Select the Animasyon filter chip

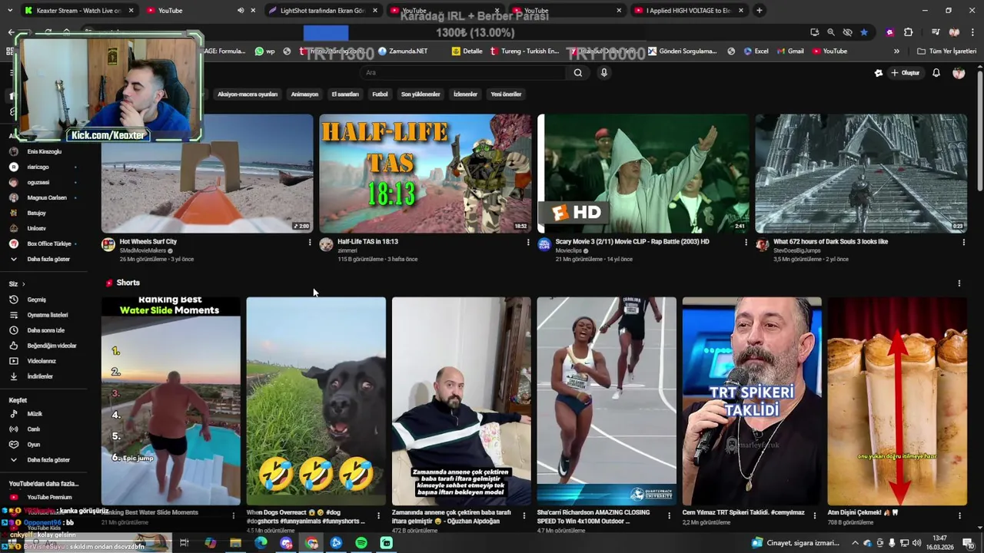[x=304, y=94]
